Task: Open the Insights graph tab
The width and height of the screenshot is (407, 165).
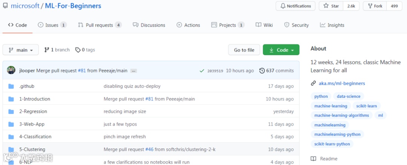Action: click(332, 25)
